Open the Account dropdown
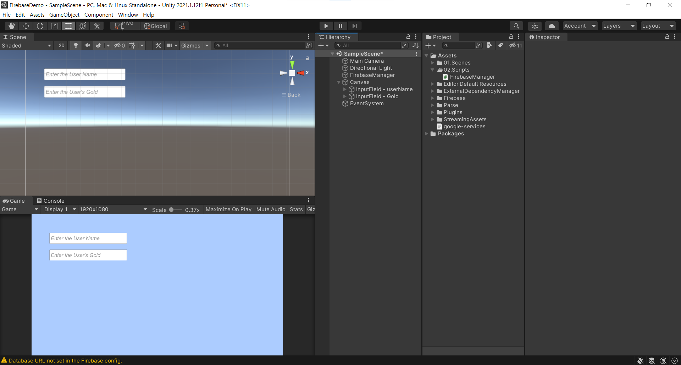 pos(580,26)
